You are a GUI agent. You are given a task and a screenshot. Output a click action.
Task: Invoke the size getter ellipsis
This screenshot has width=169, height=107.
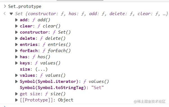41,69
